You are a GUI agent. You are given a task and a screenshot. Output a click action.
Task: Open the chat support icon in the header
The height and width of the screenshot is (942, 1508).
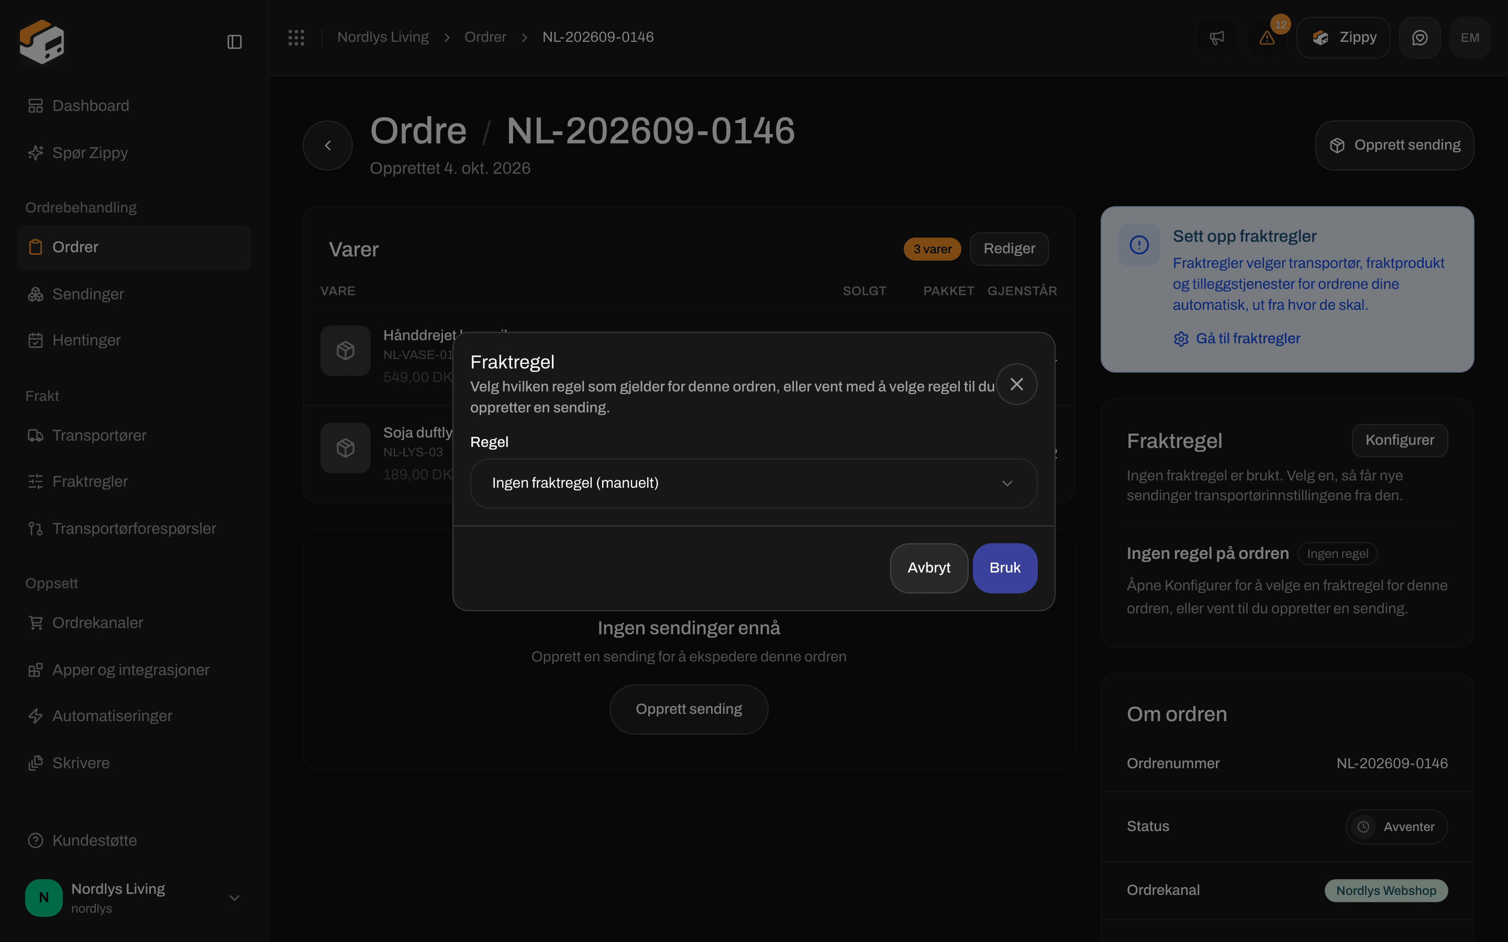click(1420, 37)
